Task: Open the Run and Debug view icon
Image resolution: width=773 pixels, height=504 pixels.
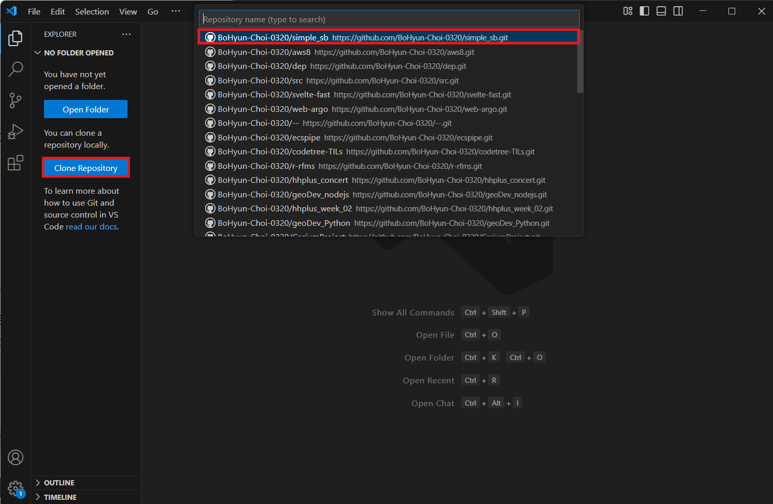Action: (16, 132)
